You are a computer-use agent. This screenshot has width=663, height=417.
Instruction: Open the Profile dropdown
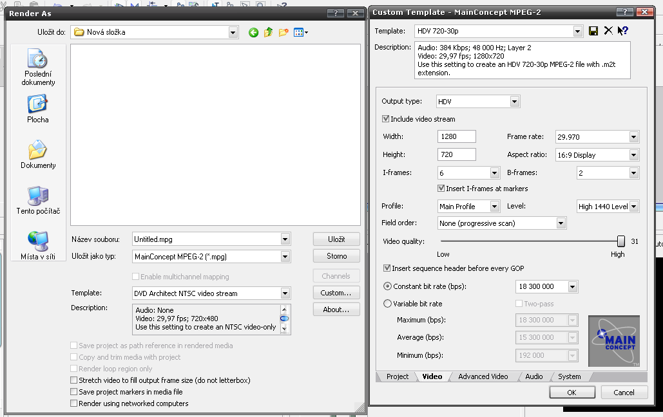[495, 207]
